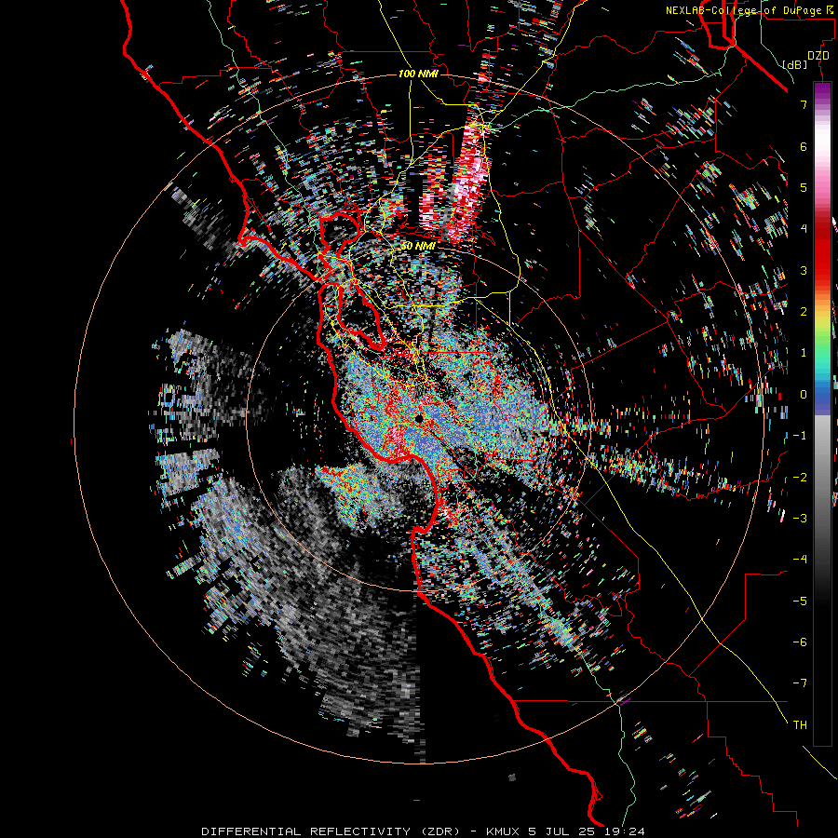The width and height of the screenshot is (838, 838).
Task: Click the 2 value on the color scale
Action: coord(804,311)
